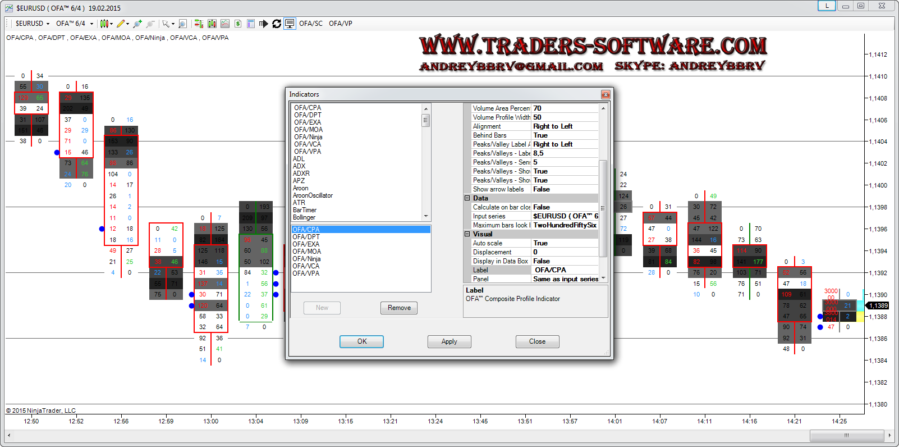Toggle the Auto scale True value
899x447 pixels.
click(564, 243)
